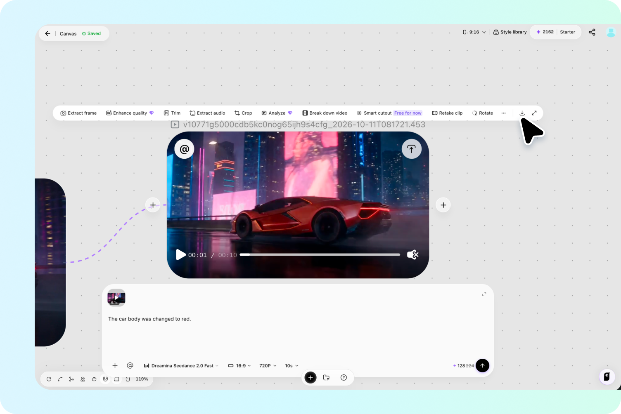Share the canvas using the share icon
The width and height of the screenshot is (621, 414).
(x=592, y=32)
